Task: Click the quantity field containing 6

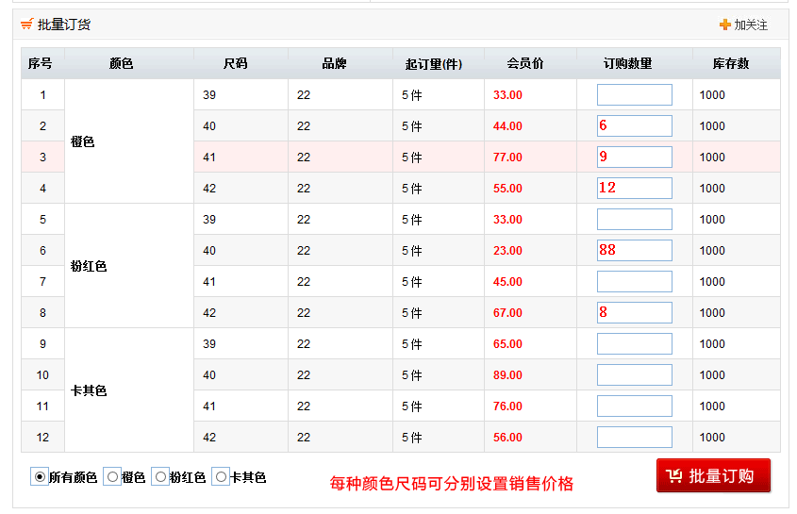Action: coord(635,125)
